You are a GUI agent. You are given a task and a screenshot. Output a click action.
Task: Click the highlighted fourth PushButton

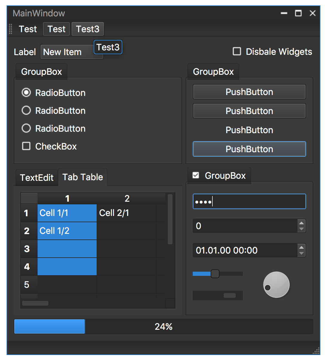coord(249,149)
